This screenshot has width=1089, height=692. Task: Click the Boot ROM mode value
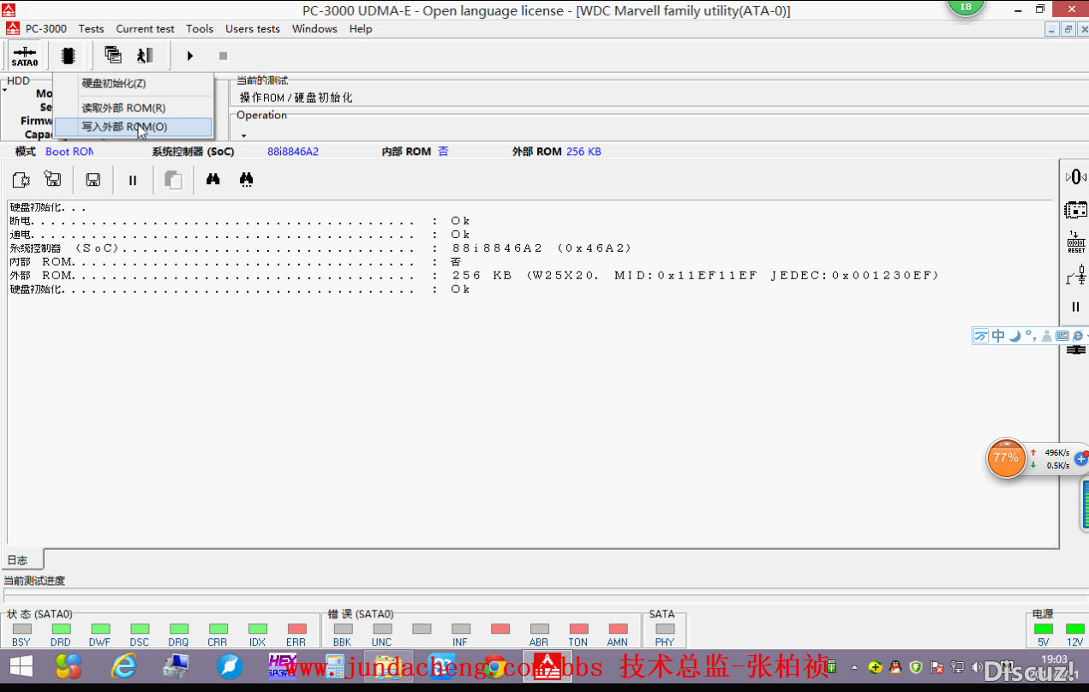click(69, 152)
